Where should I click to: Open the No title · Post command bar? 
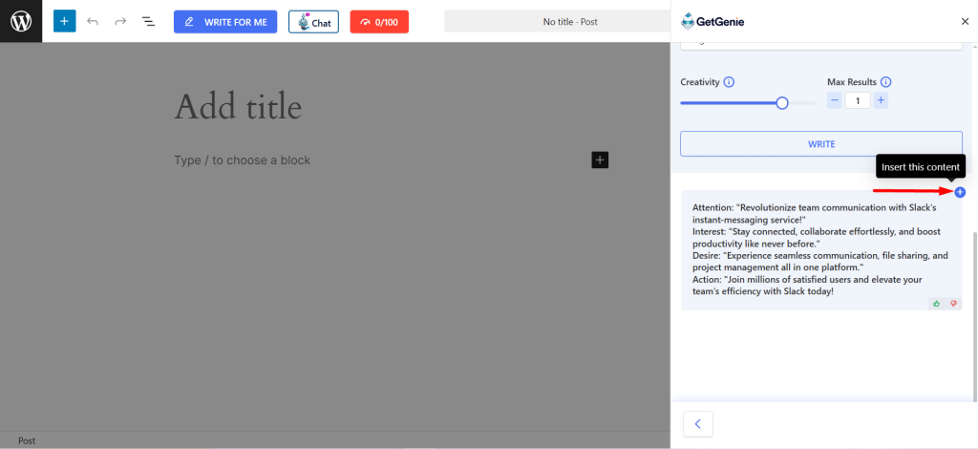[x=557, y=22]
